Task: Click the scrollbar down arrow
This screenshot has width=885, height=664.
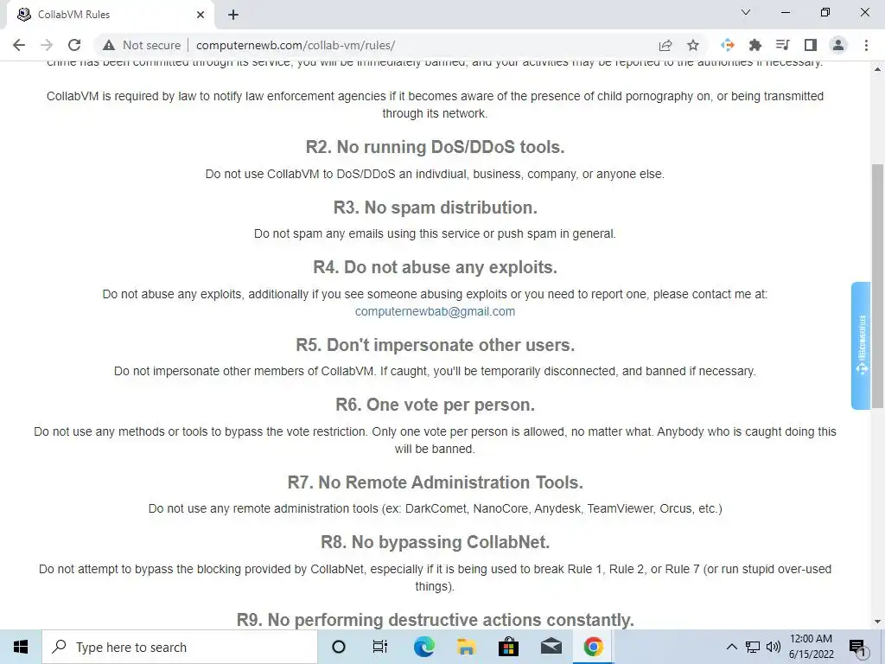Action: tap(877, 622)
